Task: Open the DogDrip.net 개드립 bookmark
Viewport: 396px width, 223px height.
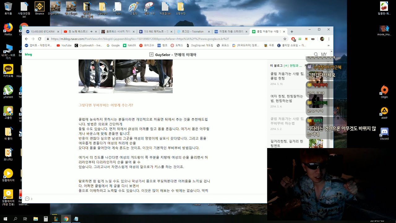Action: click(x=200, y=45)
